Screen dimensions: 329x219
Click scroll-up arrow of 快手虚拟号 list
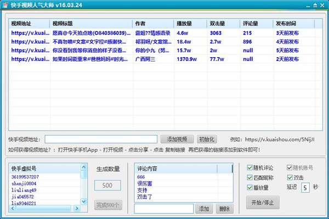84,167
